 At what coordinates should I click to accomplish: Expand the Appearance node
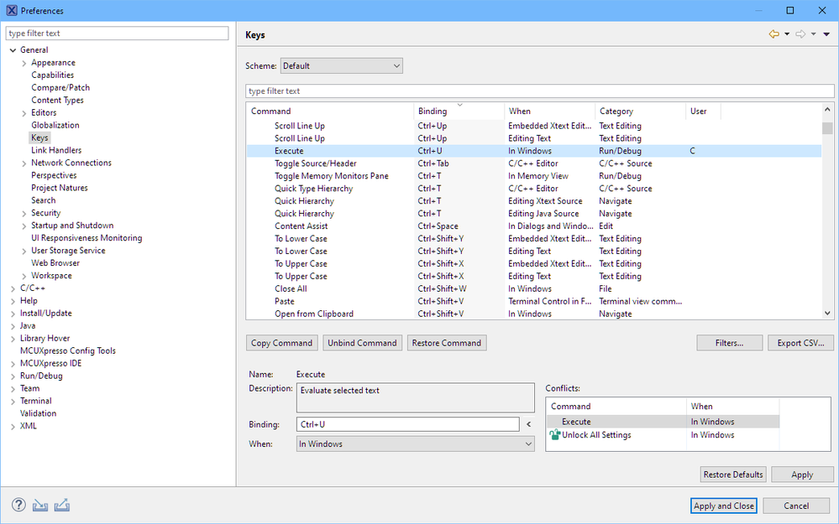[x=24, y=63]
